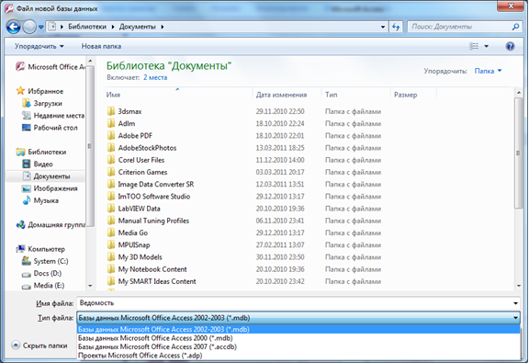Screen dimensions: 529x363
Task: Select 'Библиотеки' in the navigation tree
Action: click(x=40, y=152)
